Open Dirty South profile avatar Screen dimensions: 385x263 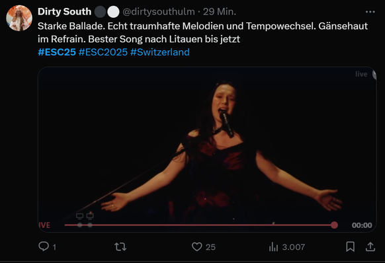point(19,18)
